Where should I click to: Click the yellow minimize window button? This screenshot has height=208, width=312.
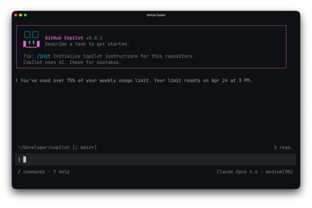tap(21, 15)
